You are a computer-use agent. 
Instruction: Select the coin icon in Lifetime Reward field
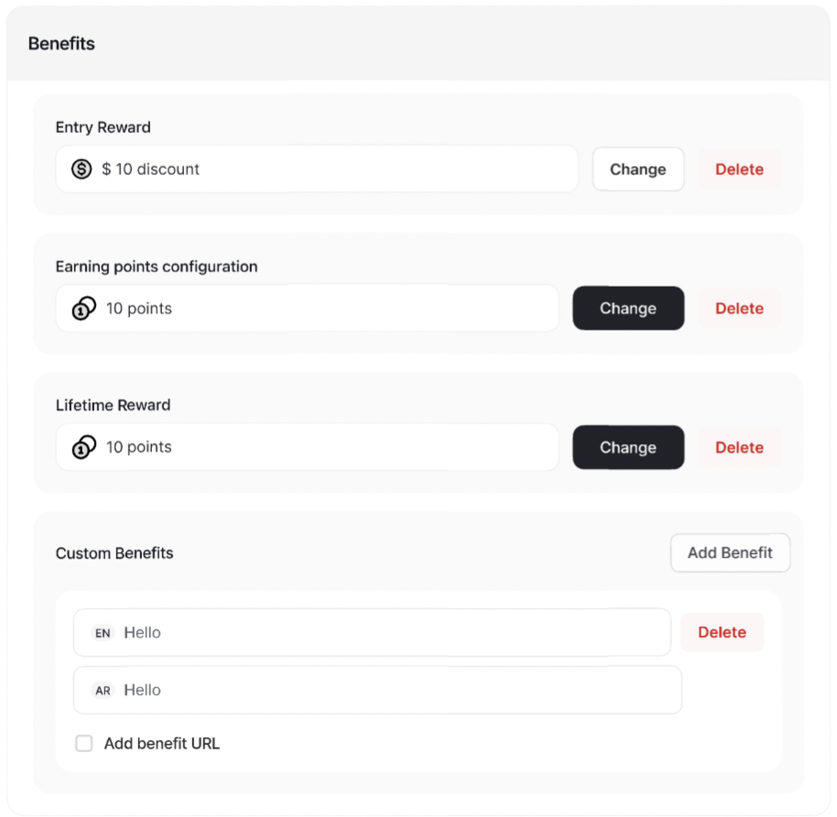82,447
